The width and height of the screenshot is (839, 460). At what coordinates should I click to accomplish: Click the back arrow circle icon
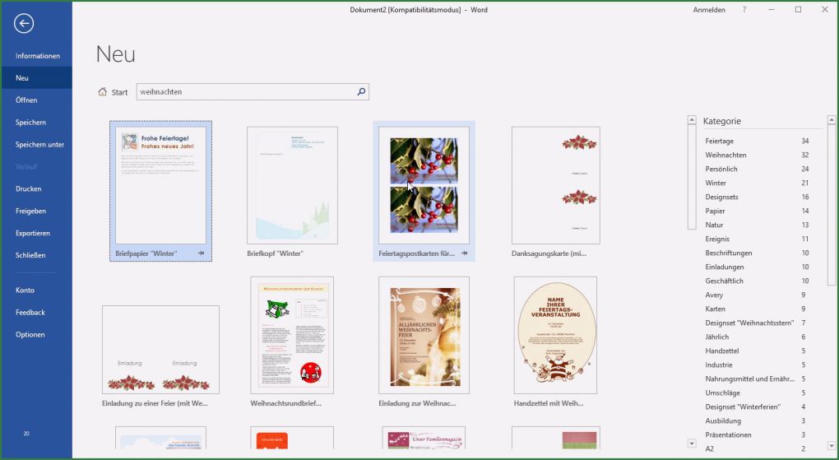pyautogui.click(x=24, y=24)
